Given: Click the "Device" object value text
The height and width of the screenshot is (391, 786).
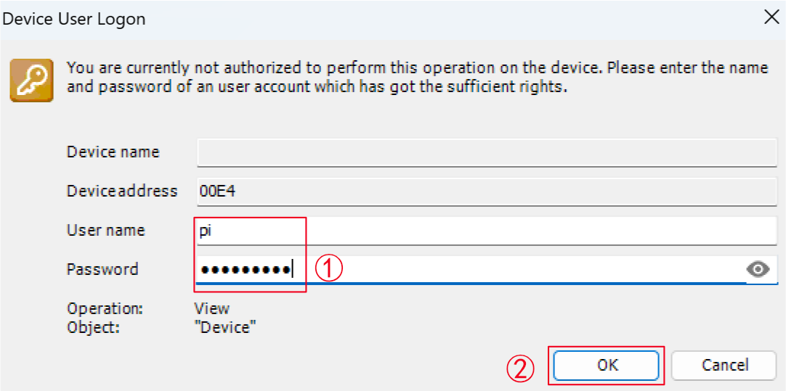Looking at the screenshot, I should (227, 328).
